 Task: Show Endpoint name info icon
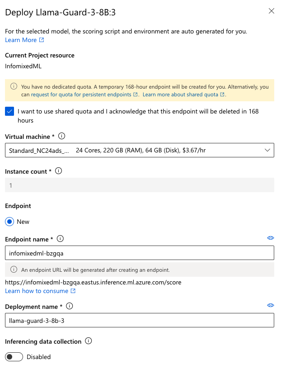(x=60, y=239)
